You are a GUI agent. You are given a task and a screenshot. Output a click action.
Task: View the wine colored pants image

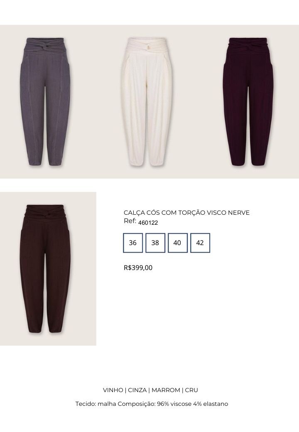(248, 102)
